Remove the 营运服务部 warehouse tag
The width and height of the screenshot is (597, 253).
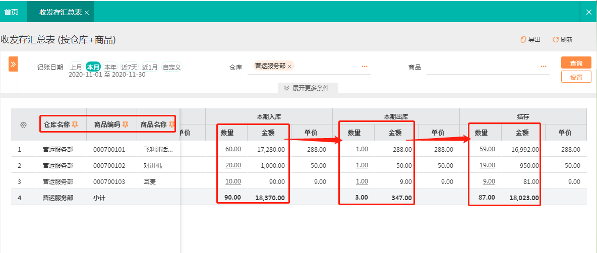pyautogui.click(x=289, y=66)
